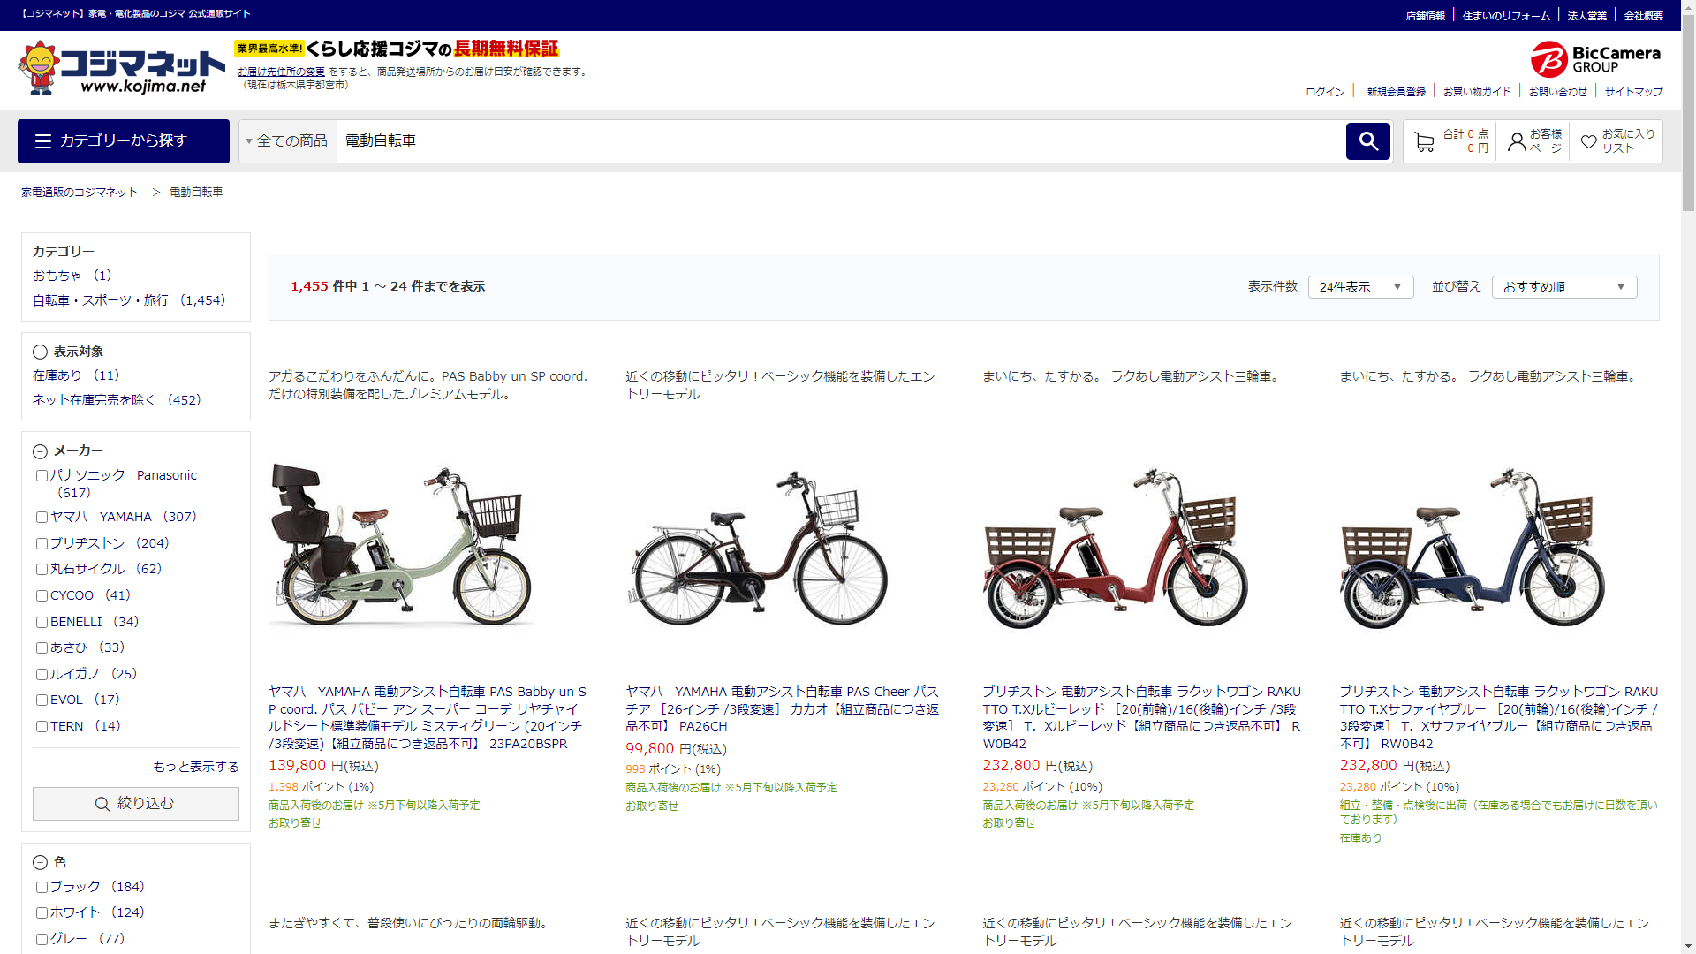Open the カテゴリーから探す menu
Image resolution: width=1696 pixels, height=954 pixels.
click(124, 141)
